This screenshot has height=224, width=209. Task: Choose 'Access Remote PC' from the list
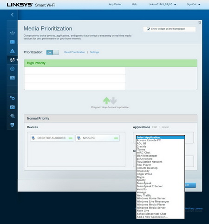[x=160, y=140]
